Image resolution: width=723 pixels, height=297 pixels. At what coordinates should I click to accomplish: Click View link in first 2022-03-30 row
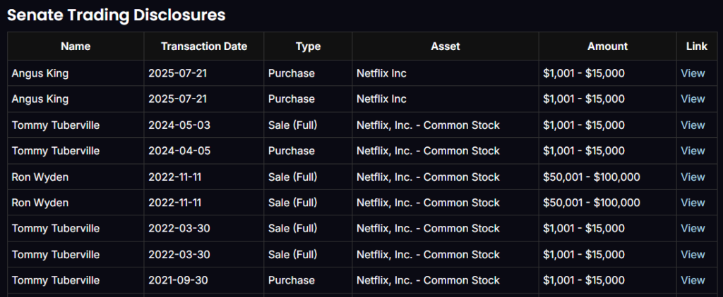[x=692, y=228]
